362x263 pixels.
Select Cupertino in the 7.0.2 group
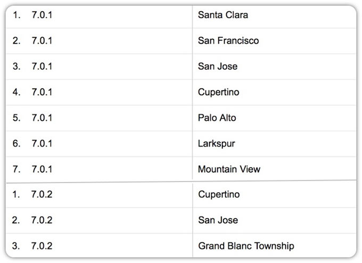(x=218, y=194)
